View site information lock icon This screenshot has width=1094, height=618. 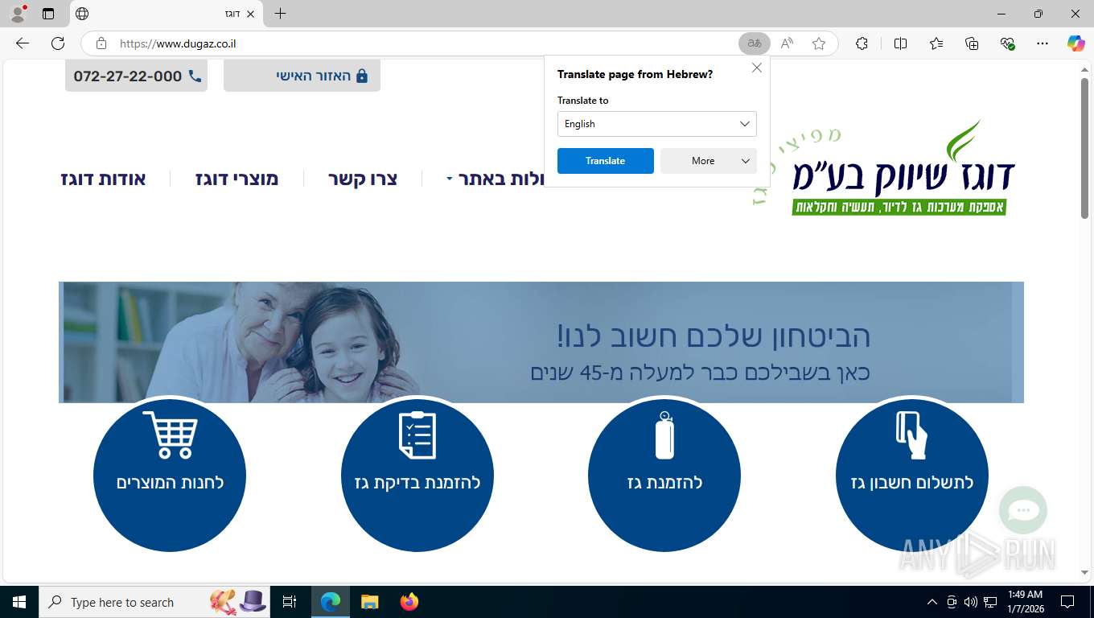(101, 43)
